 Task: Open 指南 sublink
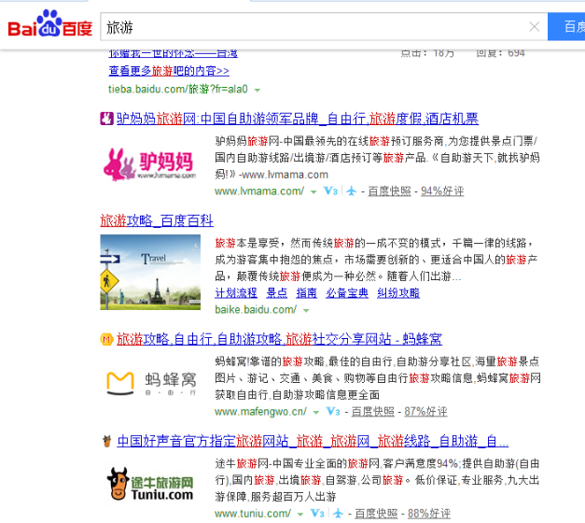306,293
